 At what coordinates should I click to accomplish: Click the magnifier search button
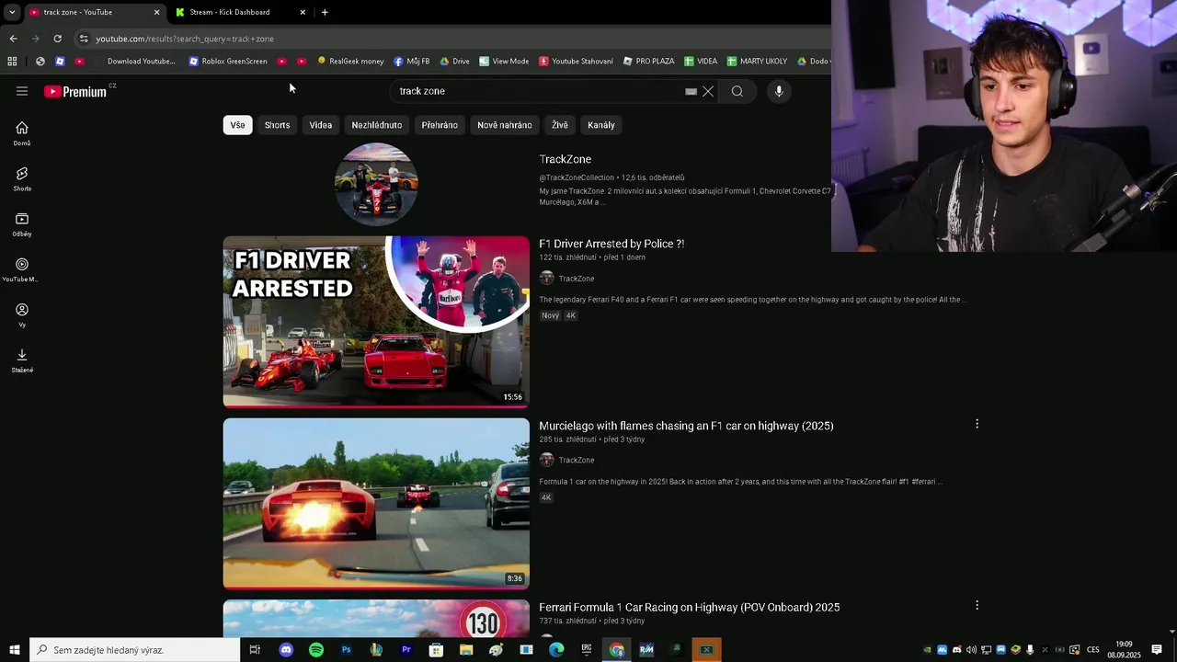(737, 91)
